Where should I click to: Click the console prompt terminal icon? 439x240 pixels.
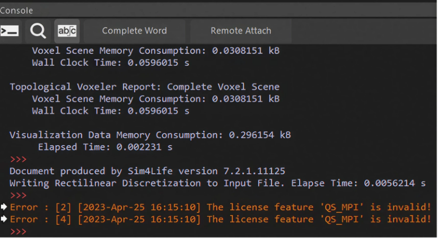10,31
